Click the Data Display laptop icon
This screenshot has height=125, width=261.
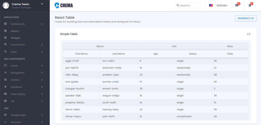[6, 94]
